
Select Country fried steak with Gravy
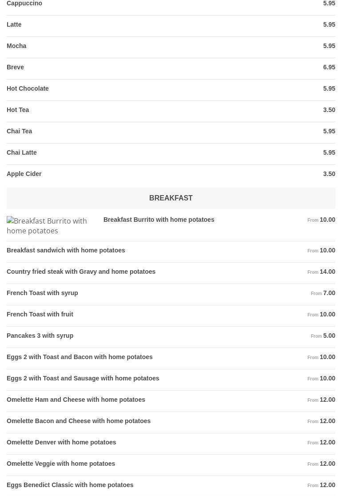coord(81,272)
